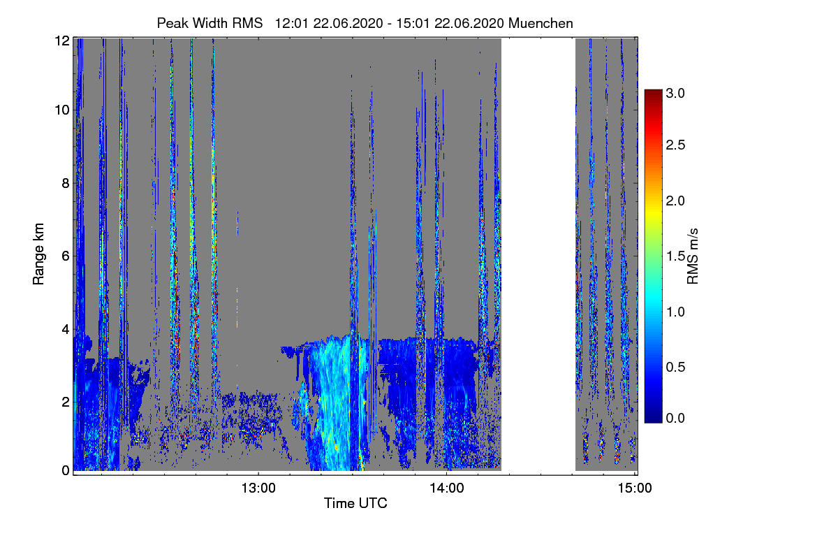Click the 1.0 colorbar value label
This screenshot has width=838, height=559.
[676, 311]
